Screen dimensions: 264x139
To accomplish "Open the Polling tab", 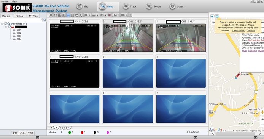I will (19, 16).
